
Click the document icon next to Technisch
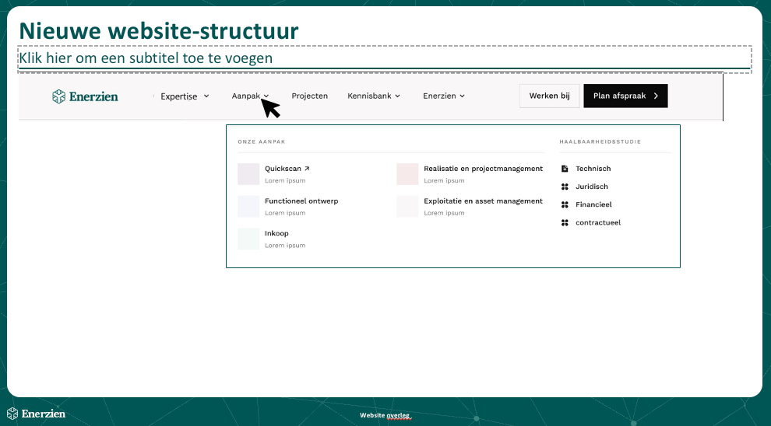(565, 169)
